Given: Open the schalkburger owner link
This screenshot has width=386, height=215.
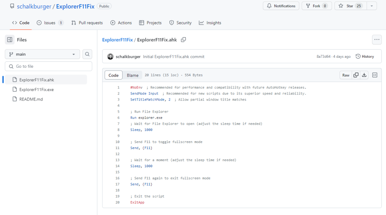Looking at the screenshot, I should 34,6.
